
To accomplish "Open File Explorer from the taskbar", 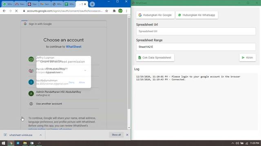I will pos(25,143).
